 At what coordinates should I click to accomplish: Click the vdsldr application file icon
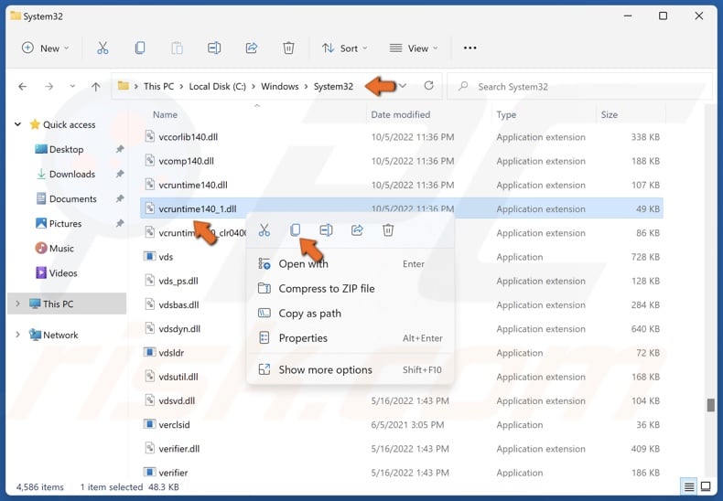[149, 352]
